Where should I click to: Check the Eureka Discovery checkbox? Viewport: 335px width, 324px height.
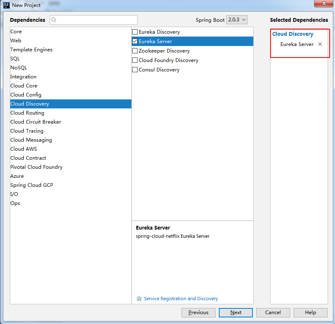135,32
